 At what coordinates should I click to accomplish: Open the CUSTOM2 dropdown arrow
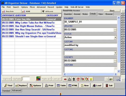point(115,53)
